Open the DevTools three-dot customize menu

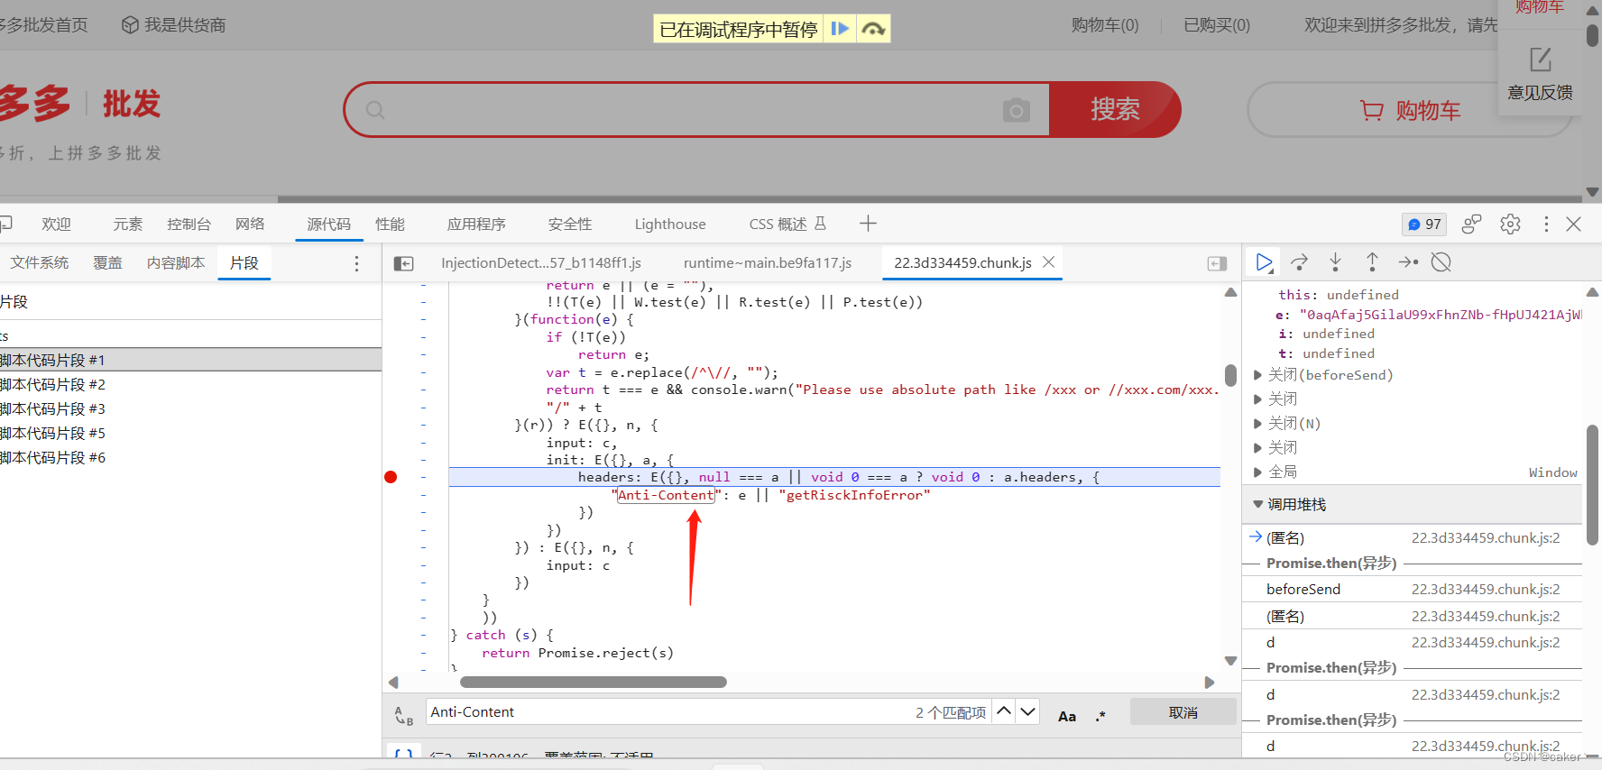(x=1546, y=224)
